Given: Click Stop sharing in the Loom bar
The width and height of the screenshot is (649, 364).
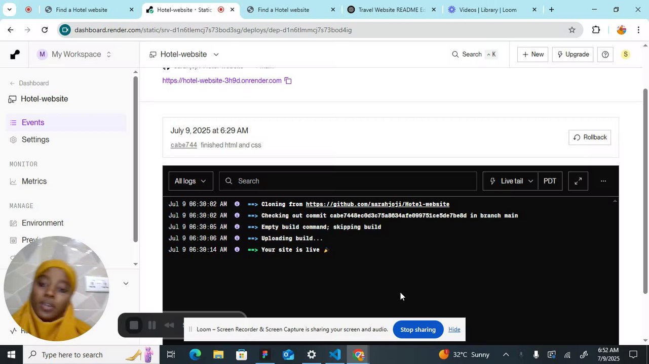Looking at the screenshot, I should click(x=418, y=330).
